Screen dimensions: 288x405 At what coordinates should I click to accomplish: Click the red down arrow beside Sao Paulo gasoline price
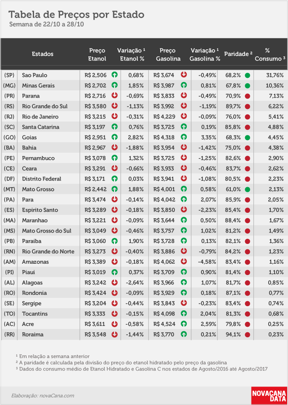(184, 75)
